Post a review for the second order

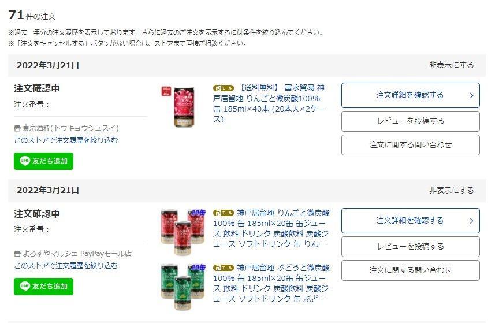[410, 247]
